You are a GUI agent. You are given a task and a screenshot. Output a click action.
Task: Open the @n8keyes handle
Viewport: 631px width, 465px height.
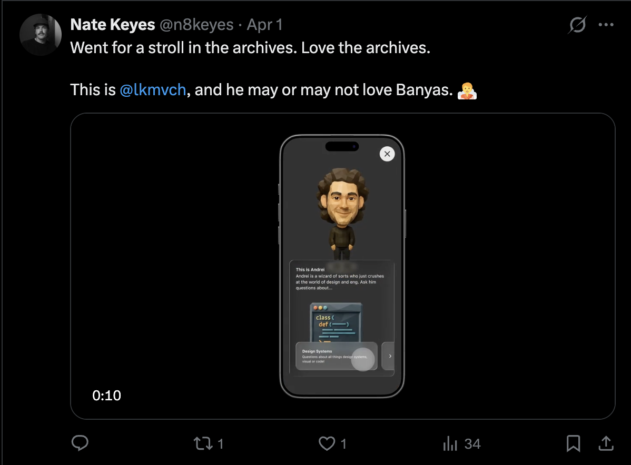196,25
